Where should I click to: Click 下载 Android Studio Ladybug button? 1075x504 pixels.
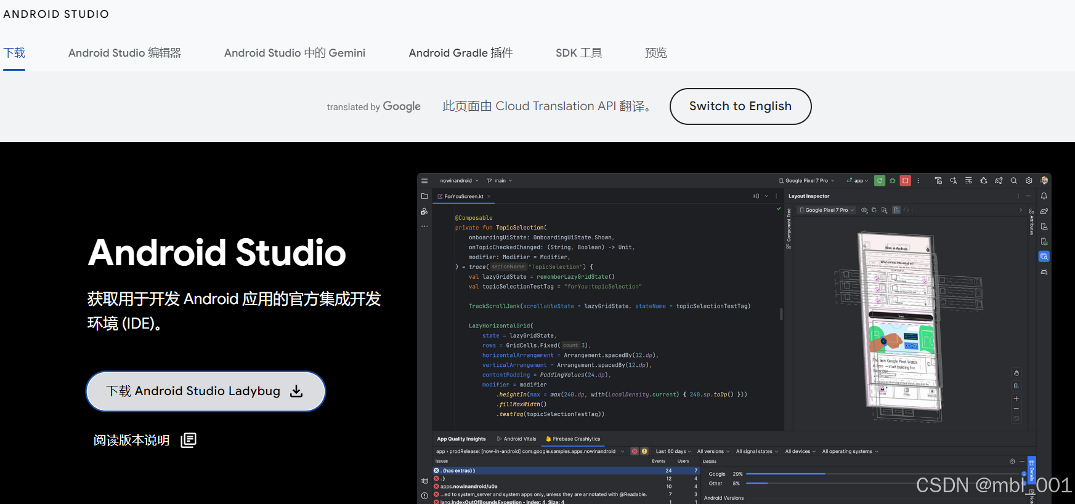(206, 391)
